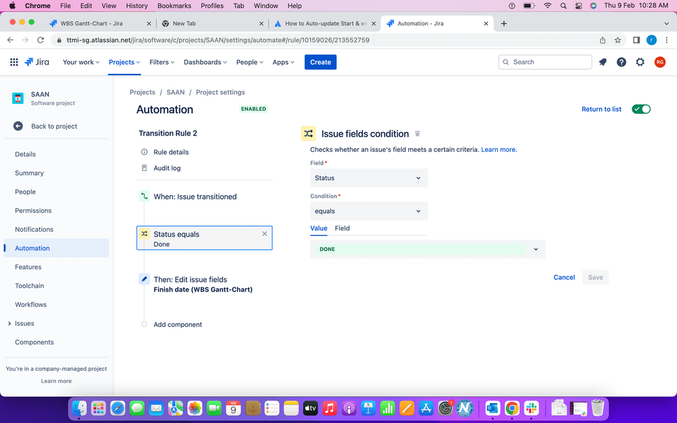This screenshot has width=677, height=423.
Task: Open the Toolchain settings page
Action: tap(29, 286)
